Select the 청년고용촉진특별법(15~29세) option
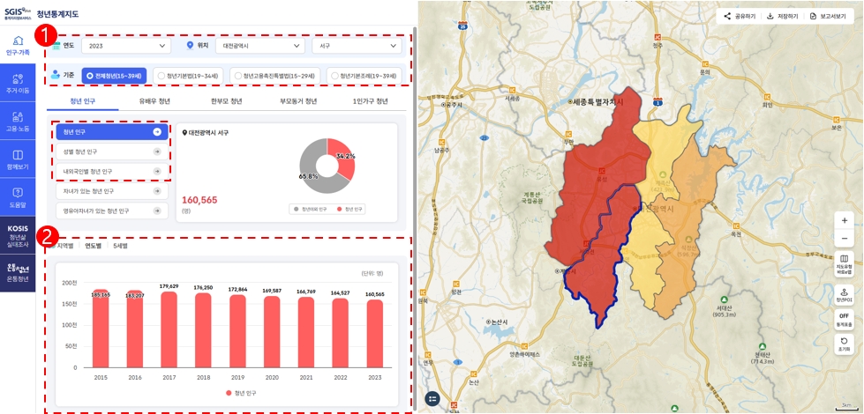The image size is (864, 414). coord(274,76)
